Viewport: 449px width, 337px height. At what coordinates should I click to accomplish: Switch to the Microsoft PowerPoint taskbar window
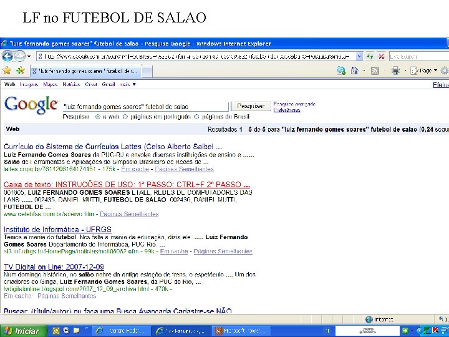pyautogui.click(x=241, y=331)
